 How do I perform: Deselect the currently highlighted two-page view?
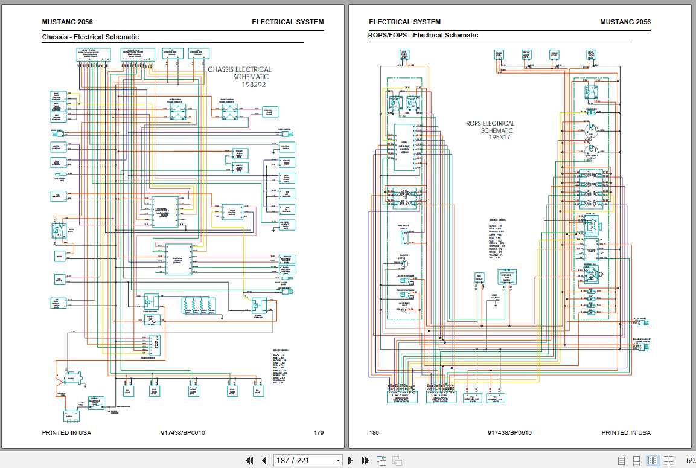pos(653,460)
